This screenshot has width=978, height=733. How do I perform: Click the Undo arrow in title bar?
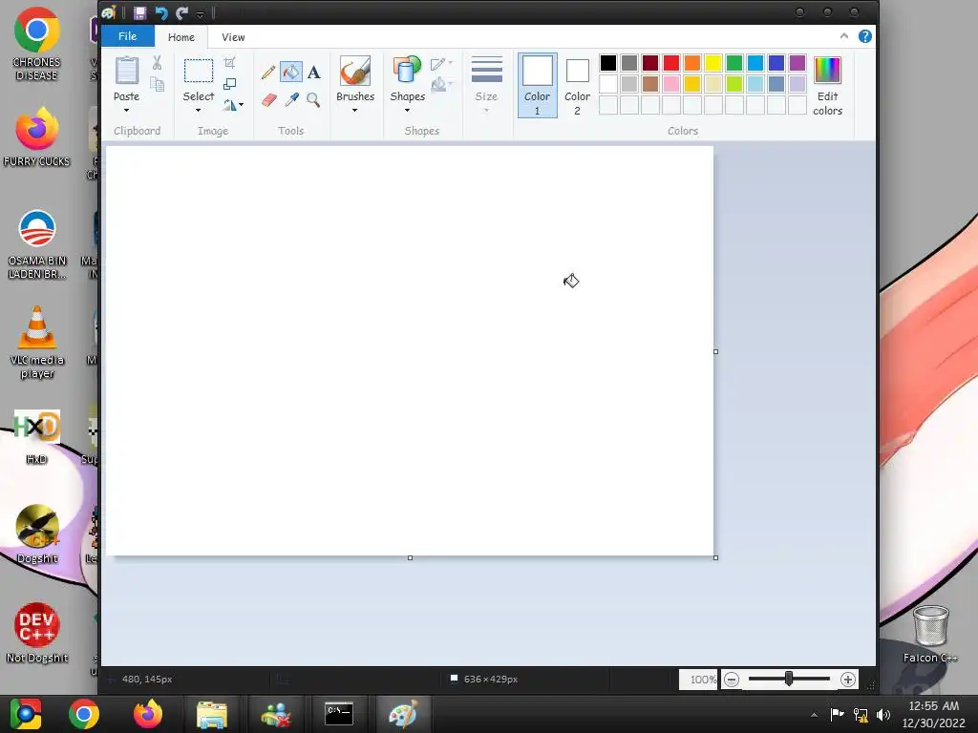coord(160,13)
